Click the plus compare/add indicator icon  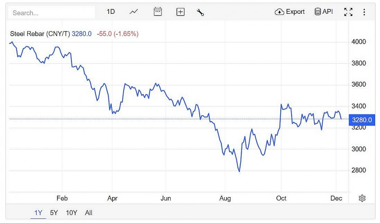tap(180, 12)
